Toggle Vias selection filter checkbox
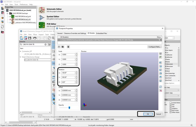 (x=170, y=106)
